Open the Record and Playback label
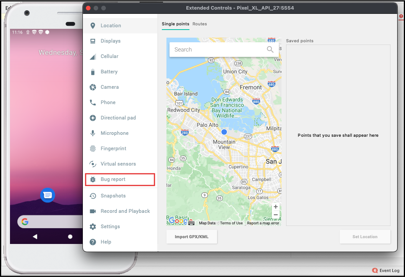405x277 pixels. pos(125,211)
